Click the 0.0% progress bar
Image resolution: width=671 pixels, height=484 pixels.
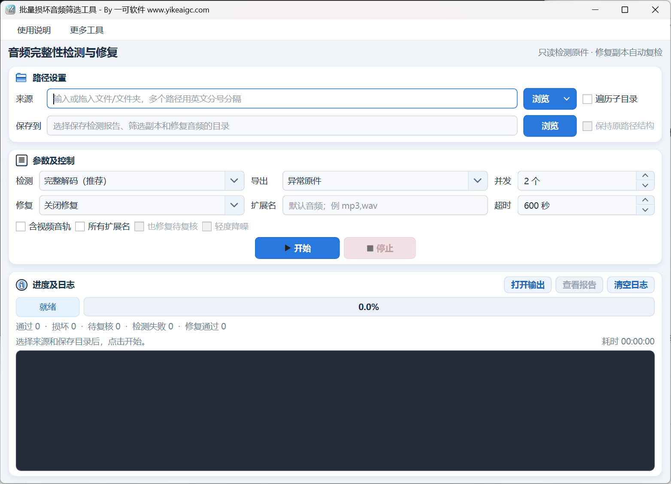coord(369,307)
